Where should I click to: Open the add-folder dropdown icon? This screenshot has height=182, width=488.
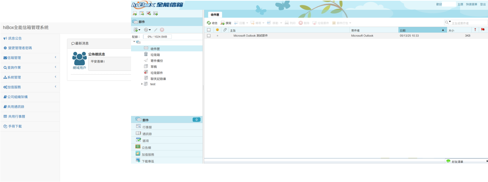tap(137, 30)
